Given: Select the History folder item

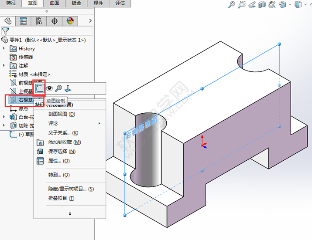Looking at the screenshot, I should pos(22,48).
